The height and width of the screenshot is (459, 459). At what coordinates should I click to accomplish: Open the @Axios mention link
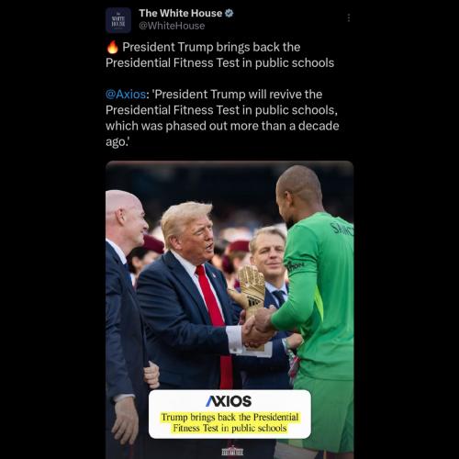click(x=126, y=95)
